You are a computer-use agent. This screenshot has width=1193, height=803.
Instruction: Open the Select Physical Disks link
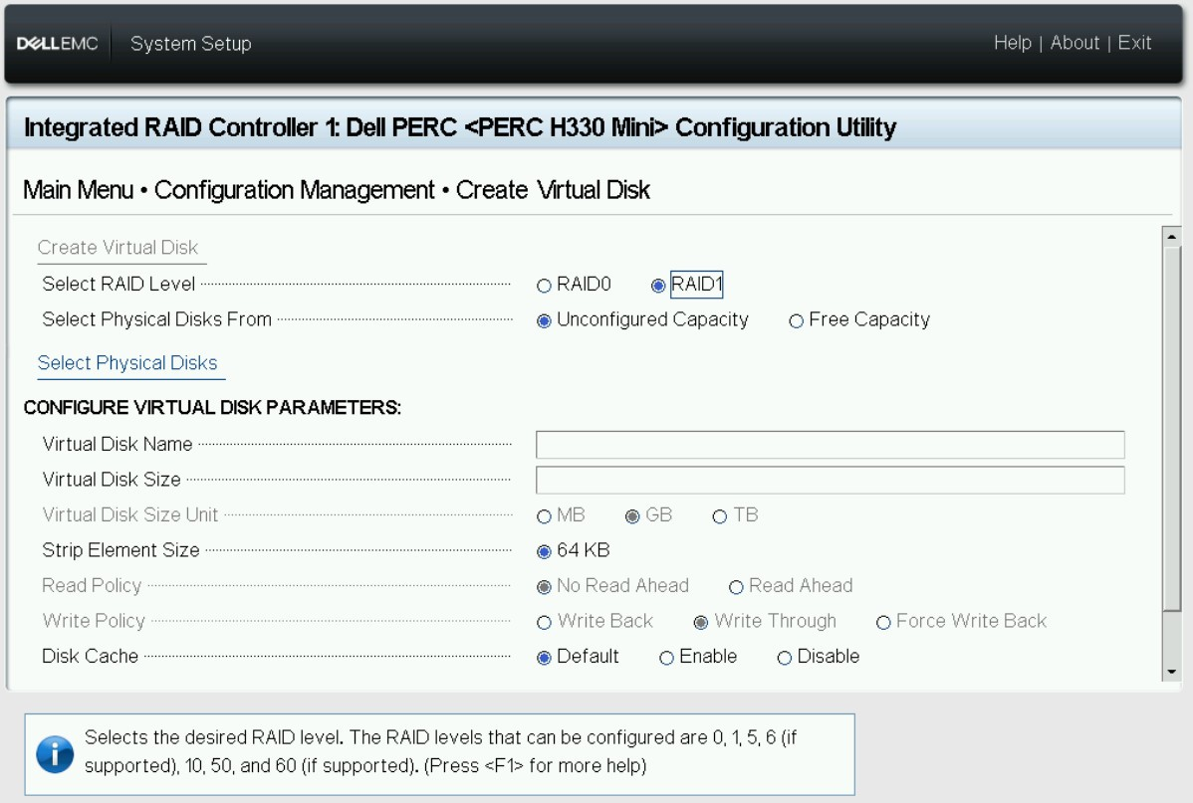click(x=127, y=363)
